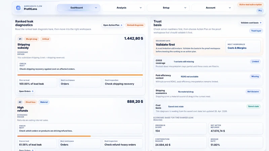Click the Direct loss tag

31,102
